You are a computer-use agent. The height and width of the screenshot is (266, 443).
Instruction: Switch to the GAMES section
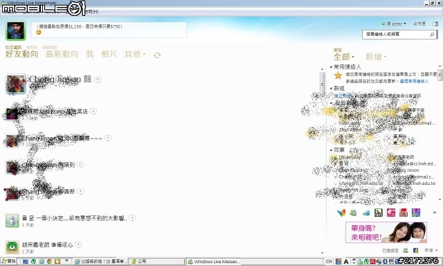[x=49, y=47]
